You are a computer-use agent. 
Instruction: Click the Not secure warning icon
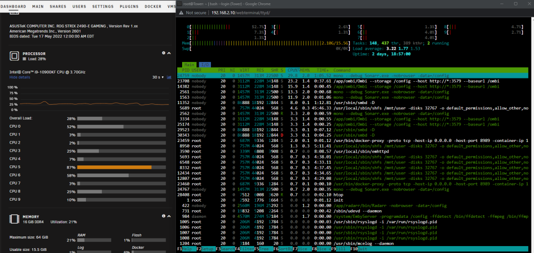181,13
